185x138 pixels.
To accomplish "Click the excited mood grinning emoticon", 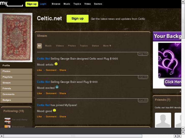I will [x=57, y=87].
